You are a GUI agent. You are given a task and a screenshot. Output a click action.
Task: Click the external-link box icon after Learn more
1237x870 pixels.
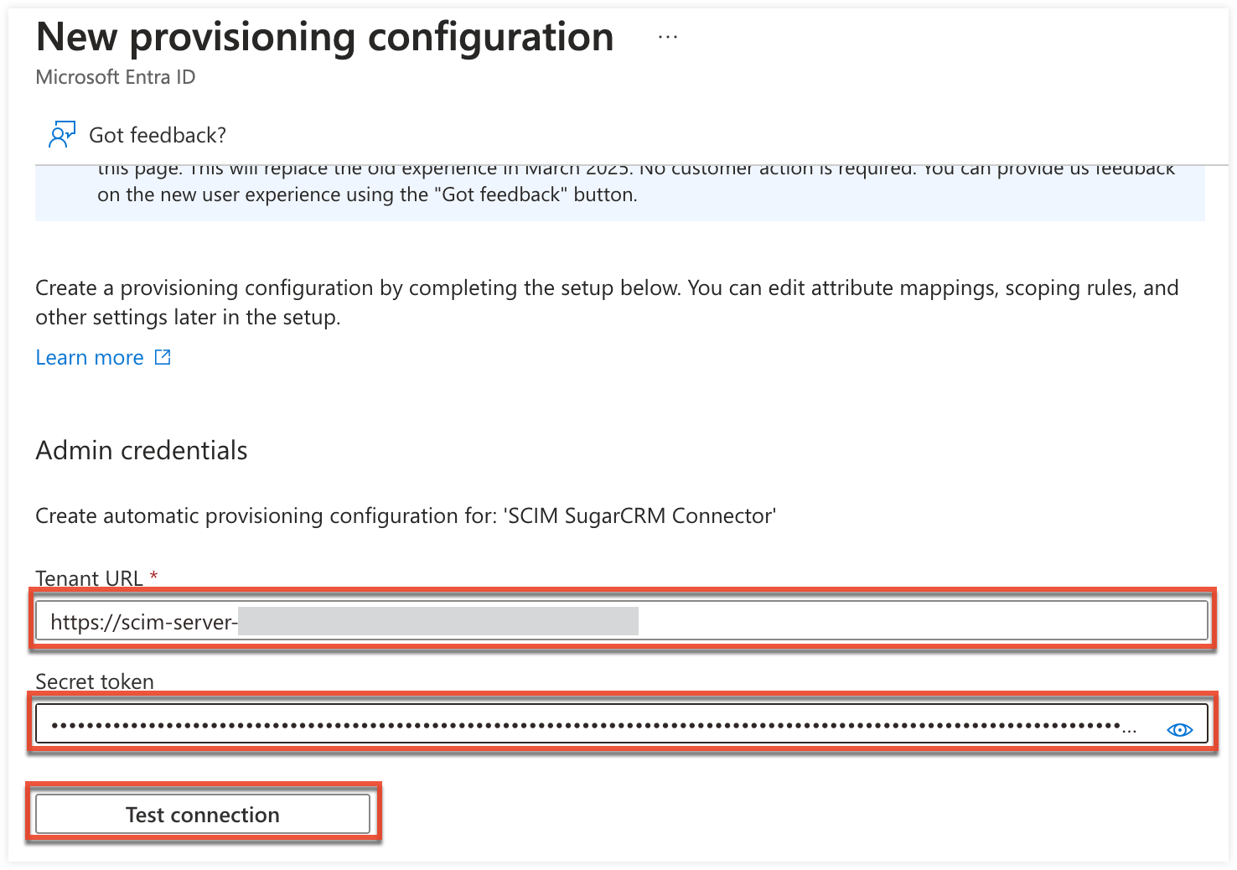tap(163, 357)
